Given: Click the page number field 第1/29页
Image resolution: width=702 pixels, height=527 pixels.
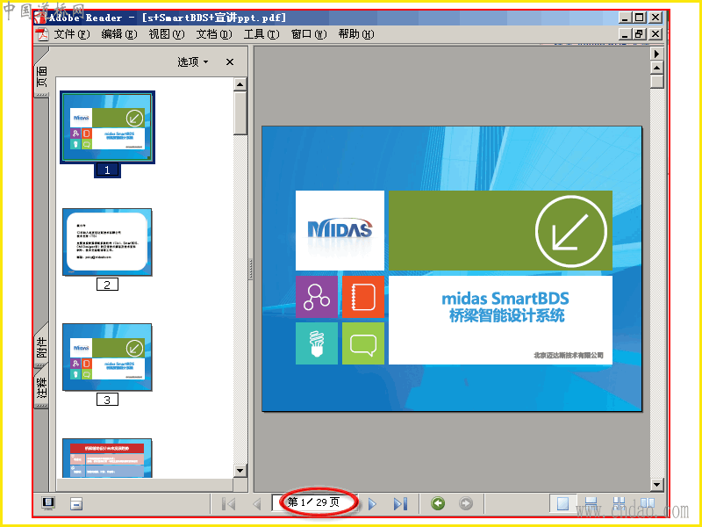Looking at the screenshot, I should click(314, 502).
